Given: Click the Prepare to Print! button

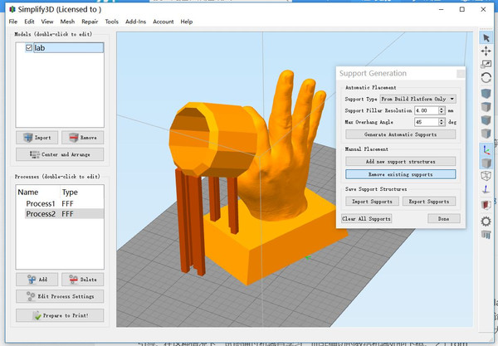Looking at the screenshot, I should click(x=60, y=315).
